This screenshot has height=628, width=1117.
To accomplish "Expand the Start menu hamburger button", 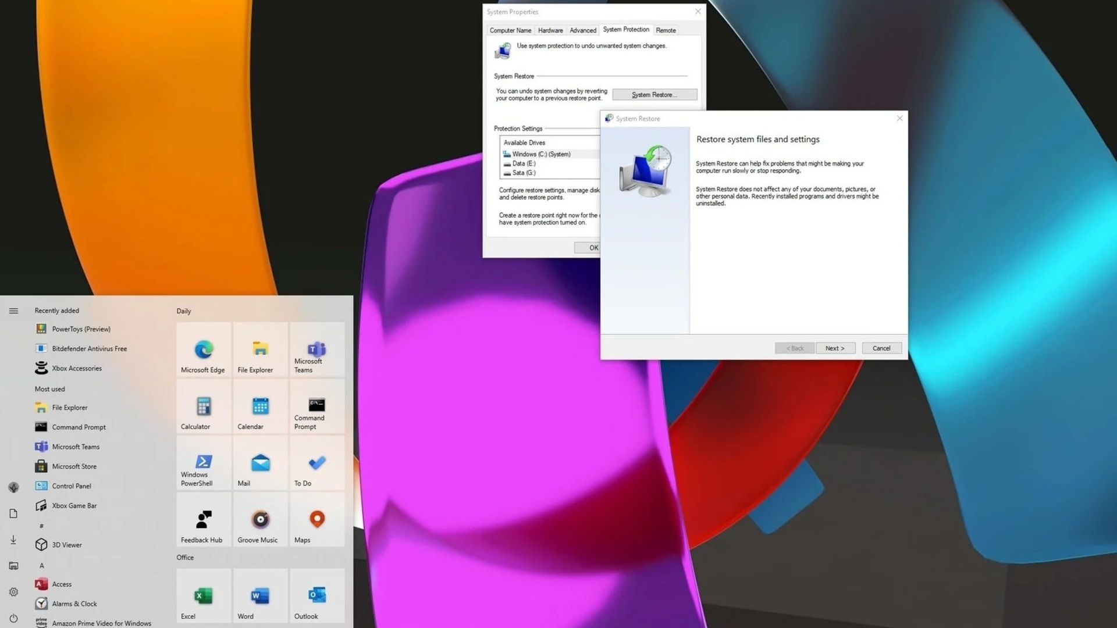I will [x=13, y=311].
